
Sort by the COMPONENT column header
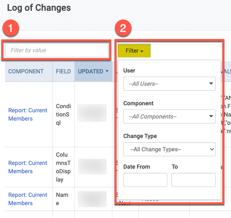(x=26, y=71)
